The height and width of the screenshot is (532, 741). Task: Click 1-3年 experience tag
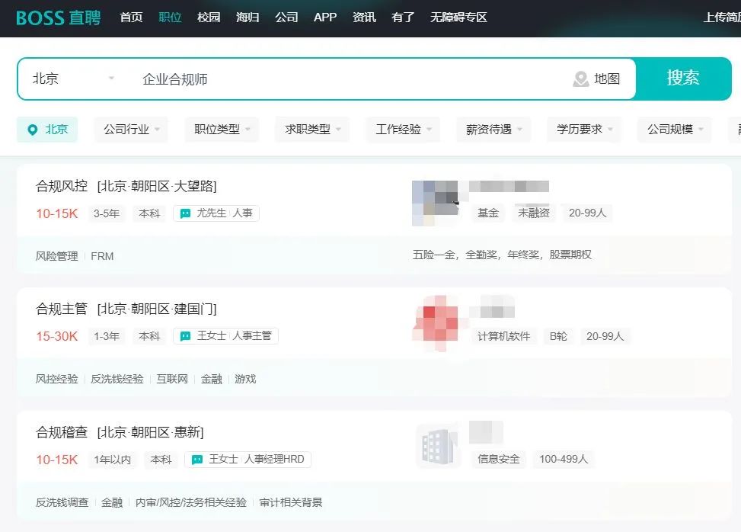(107, 336)
